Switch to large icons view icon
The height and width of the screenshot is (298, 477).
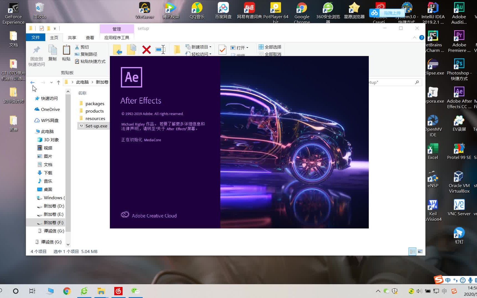pyautogui.click(x=420, y=251)
